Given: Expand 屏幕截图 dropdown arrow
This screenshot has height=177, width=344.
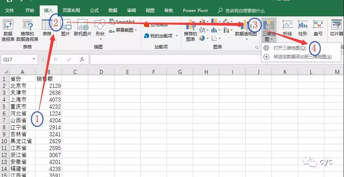Looking at the screenshot, I should pyautogui.click(x=136, y=30).
